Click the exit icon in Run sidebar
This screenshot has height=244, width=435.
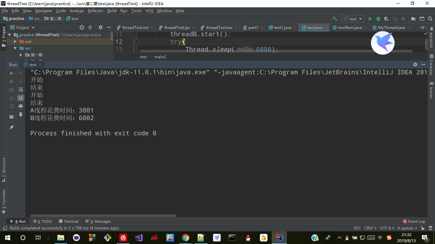point(11,106)
